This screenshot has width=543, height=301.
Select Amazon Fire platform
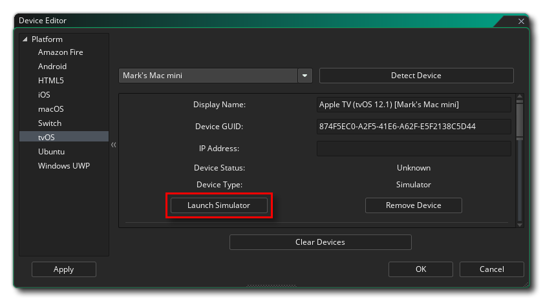point(60,52)
